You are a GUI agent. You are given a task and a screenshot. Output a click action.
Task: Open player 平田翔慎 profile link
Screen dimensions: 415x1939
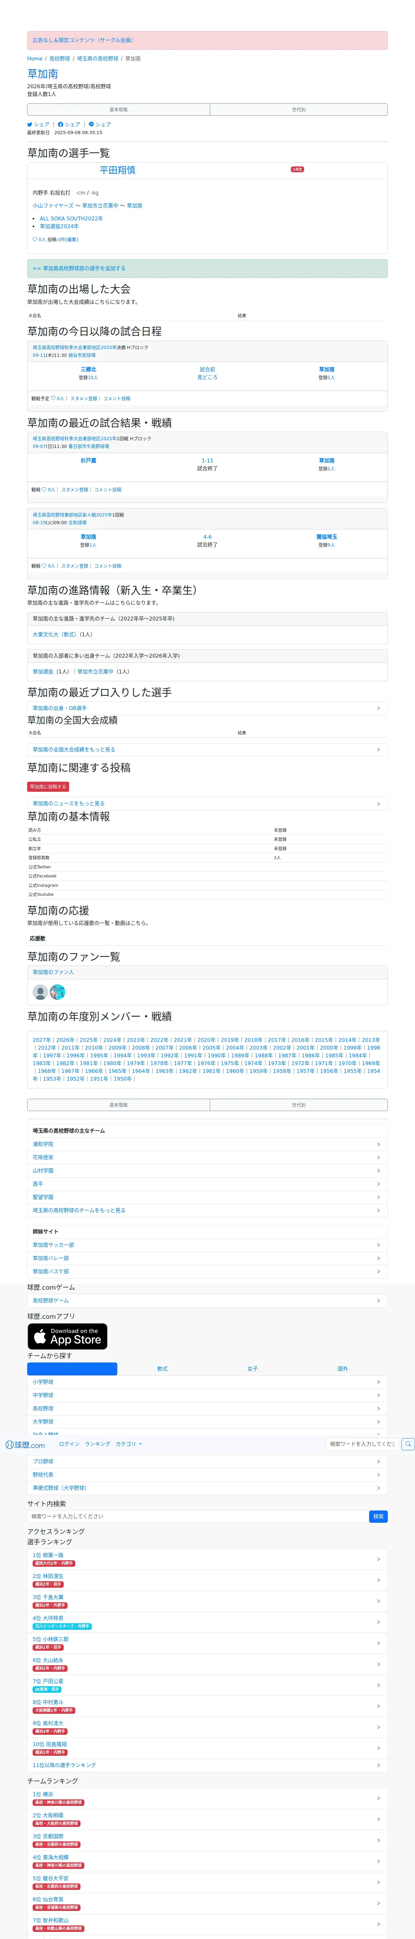[x=118, y=170]
